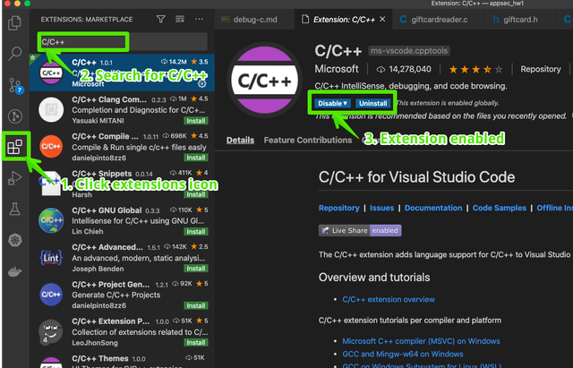Open the Documentation link

point(433,208)
